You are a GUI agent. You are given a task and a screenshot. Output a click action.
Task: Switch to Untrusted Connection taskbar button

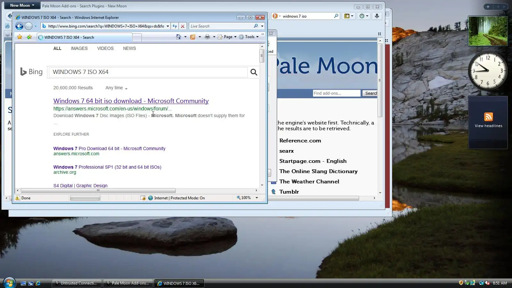point(77,283)
